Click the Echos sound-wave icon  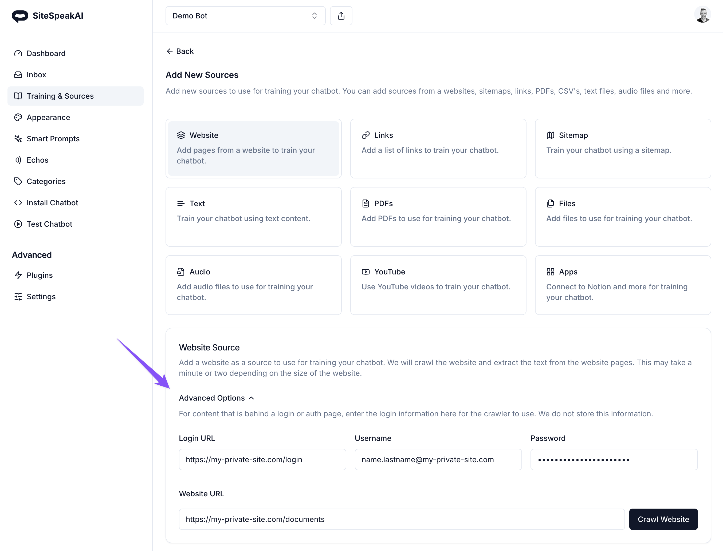pos(18,160)
